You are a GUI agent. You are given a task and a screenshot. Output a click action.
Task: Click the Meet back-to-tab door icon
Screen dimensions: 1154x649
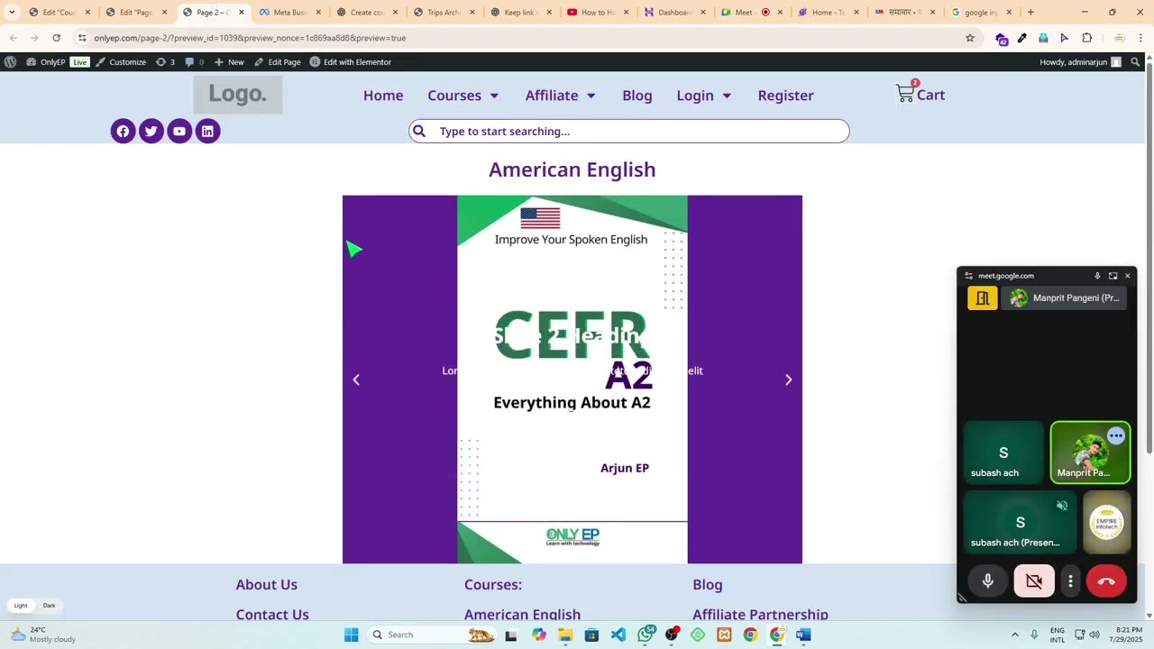coord(983,298)
